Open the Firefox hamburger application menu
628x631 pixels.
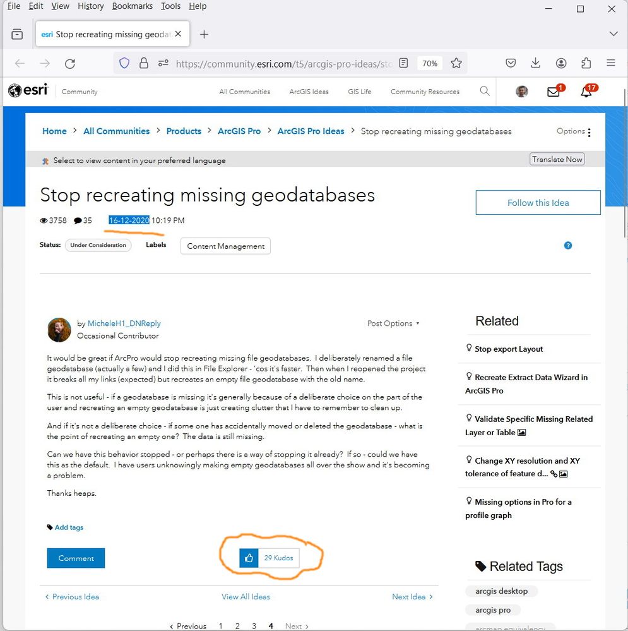pos(611,63)
